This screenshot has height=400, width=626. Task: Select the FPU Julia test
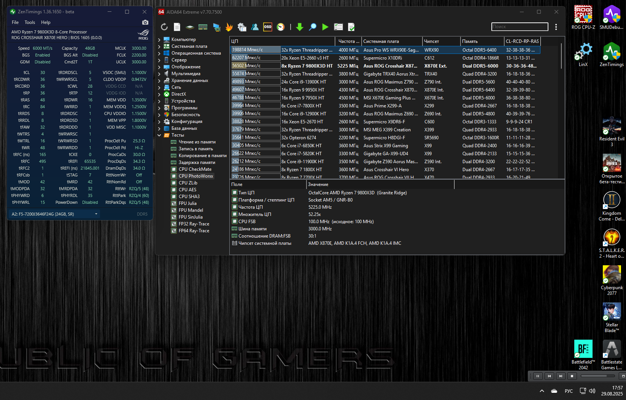coord(187,203)
